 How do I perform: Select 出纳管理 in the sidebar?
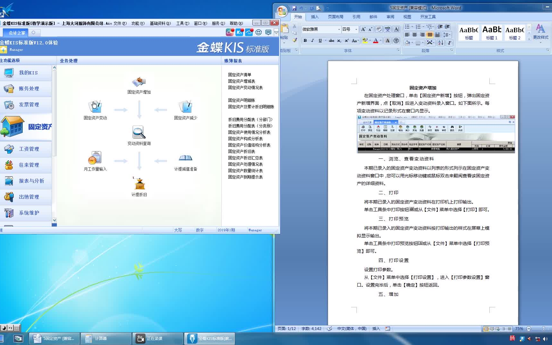click(26, 197)
